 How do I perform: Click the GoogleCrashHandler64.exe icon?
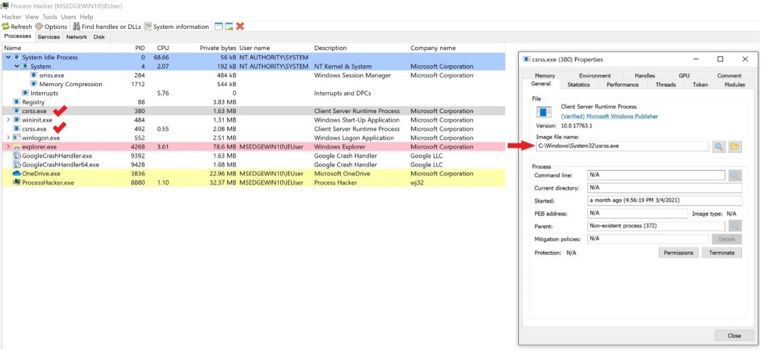click(x=17, y=164)
